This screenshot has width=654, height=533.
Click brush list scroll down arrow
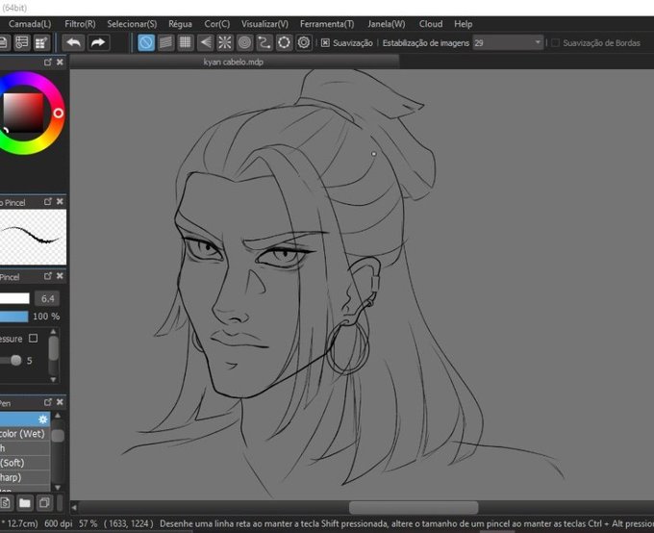58,487
